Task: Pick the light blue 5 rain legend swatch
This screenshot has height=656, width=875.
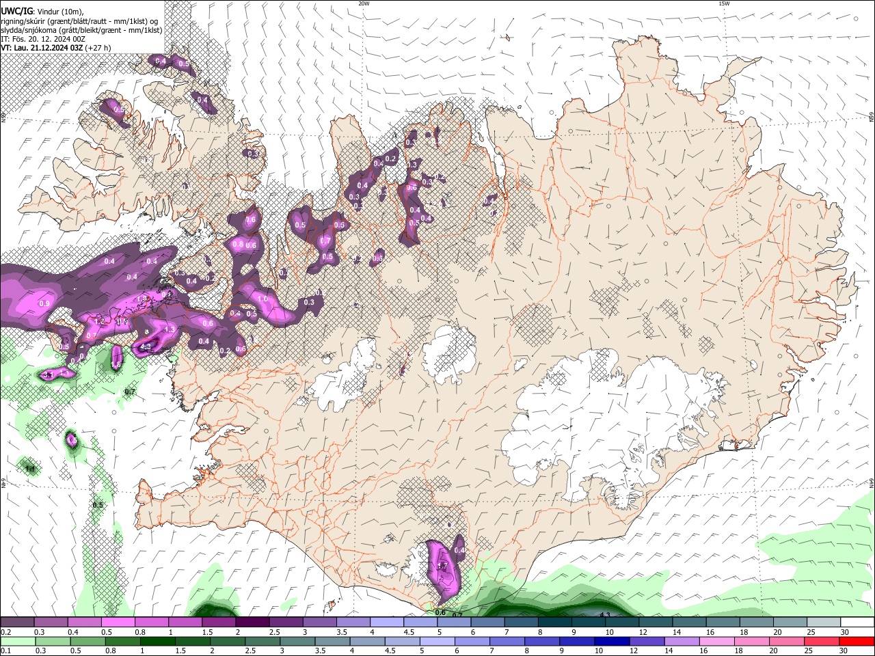Action: (x=437, y=641)
